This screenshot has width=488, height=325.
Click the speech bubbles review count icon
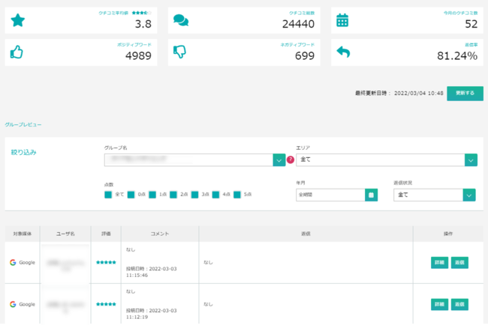point(181,21)
